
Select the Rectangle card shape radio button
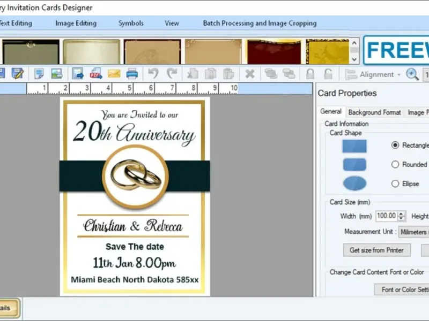(396, 145)
